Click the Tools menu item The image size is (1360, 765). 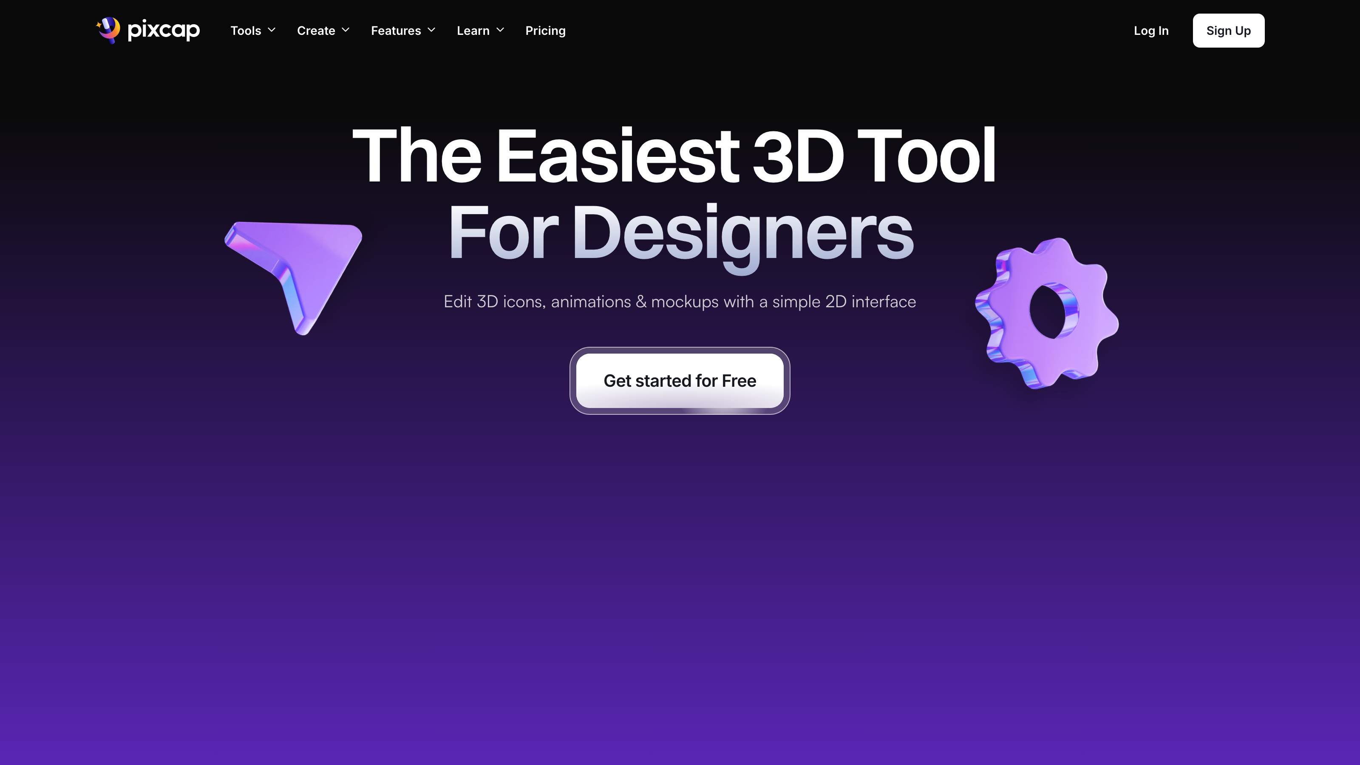pos(246,30)
